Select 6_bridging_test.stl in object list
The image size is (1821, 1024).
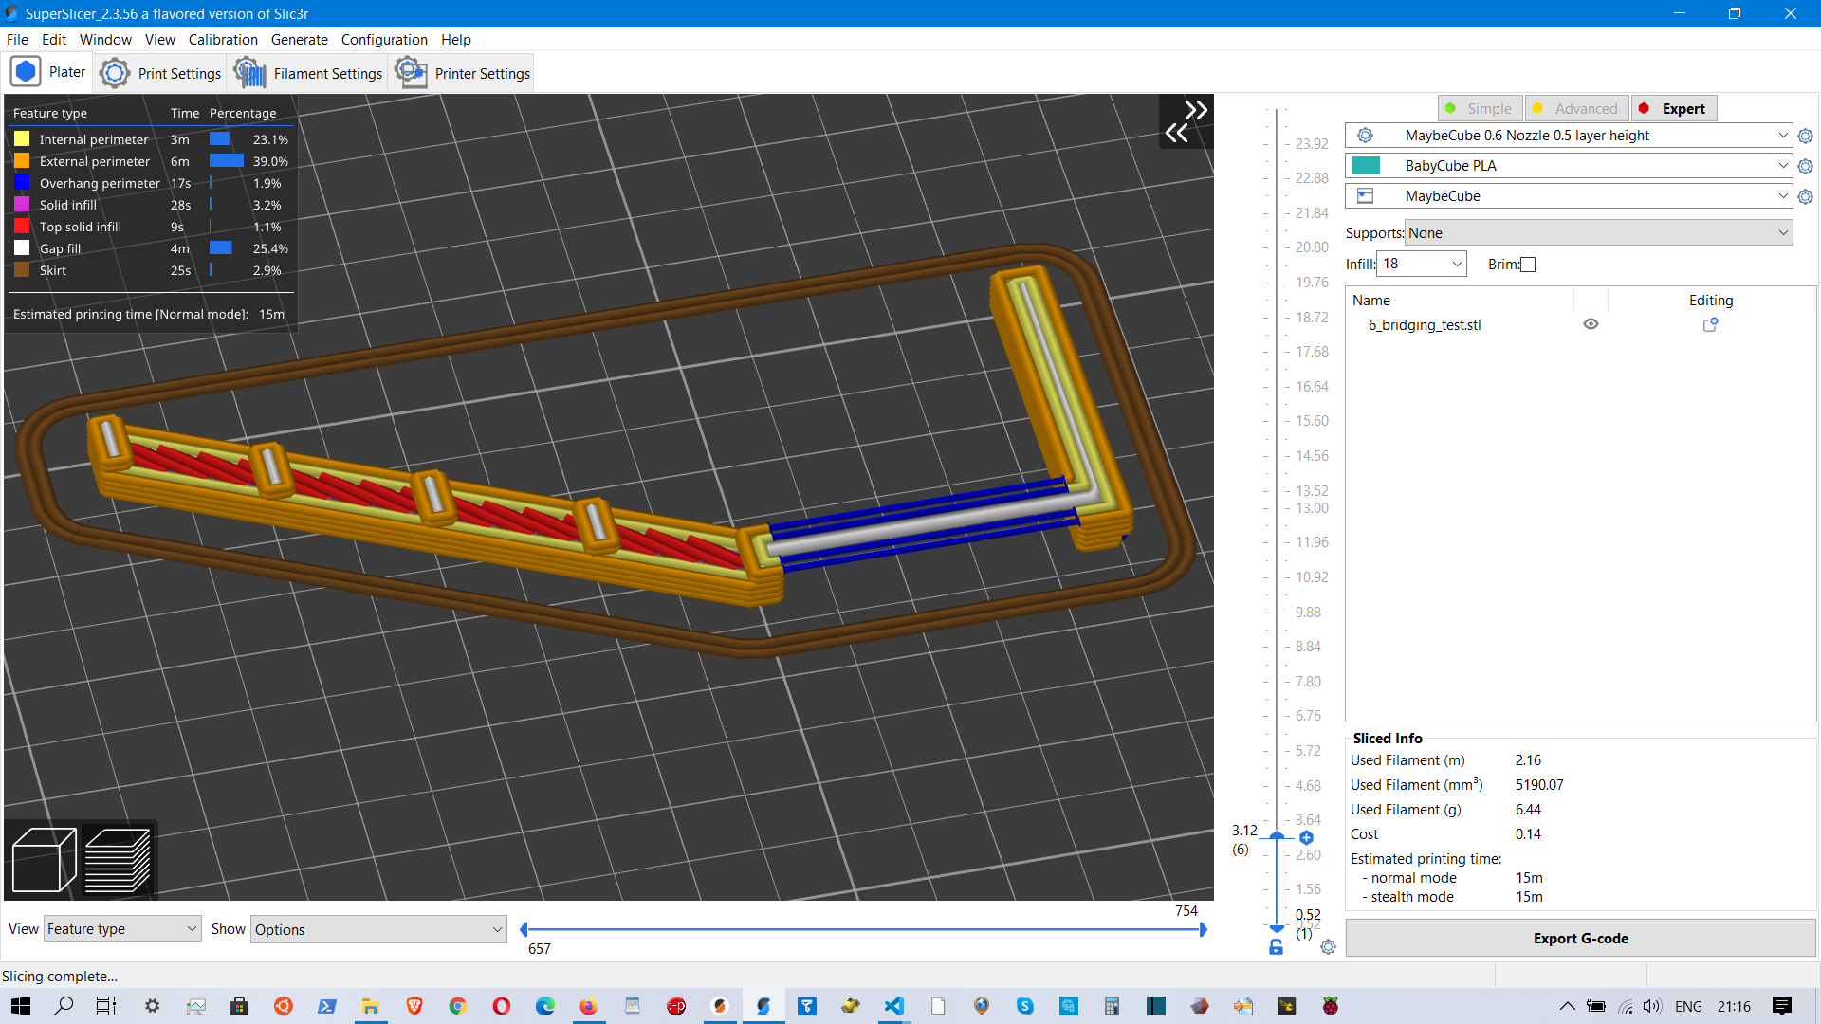click(x=1424, y=325)
